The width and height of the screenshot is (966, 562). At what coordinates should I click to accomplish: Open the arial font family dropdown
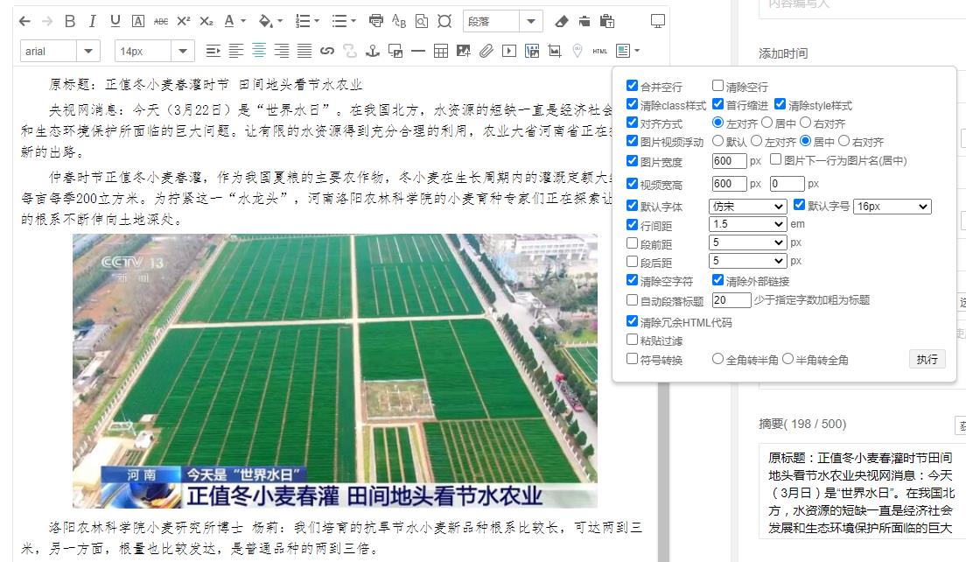pyautogui.click(x=59, y=51)
